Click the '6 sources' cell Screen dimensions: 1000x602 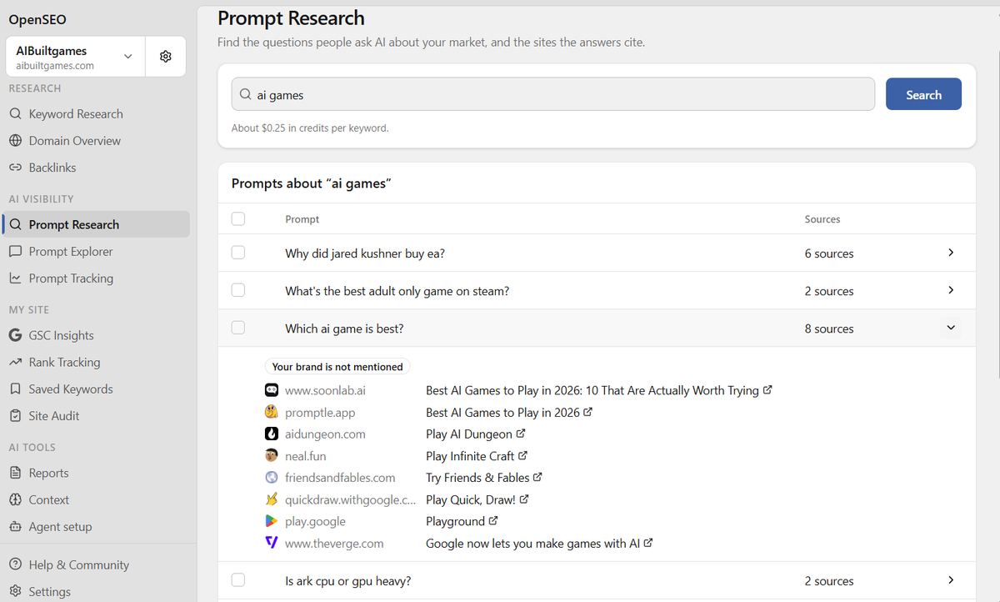pos(829,253)
